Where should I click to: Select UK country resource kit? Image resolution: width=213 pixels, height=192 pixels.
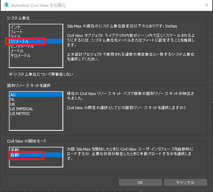click(36, 104)
